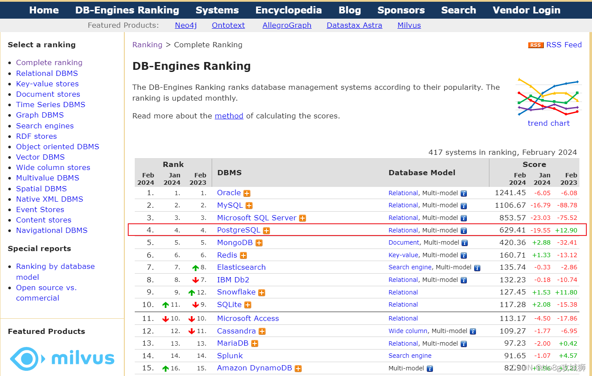This screenshot has height=376, width=592.
Task: Click the Milvus logo in Featured Products
Action: point(62,359)
